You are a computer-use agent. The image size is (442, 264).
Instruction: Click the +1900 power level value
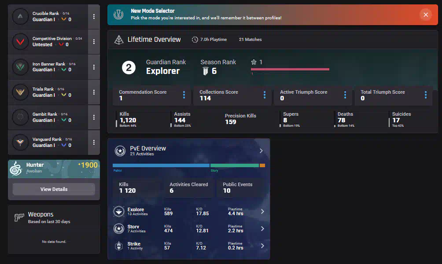88,165
